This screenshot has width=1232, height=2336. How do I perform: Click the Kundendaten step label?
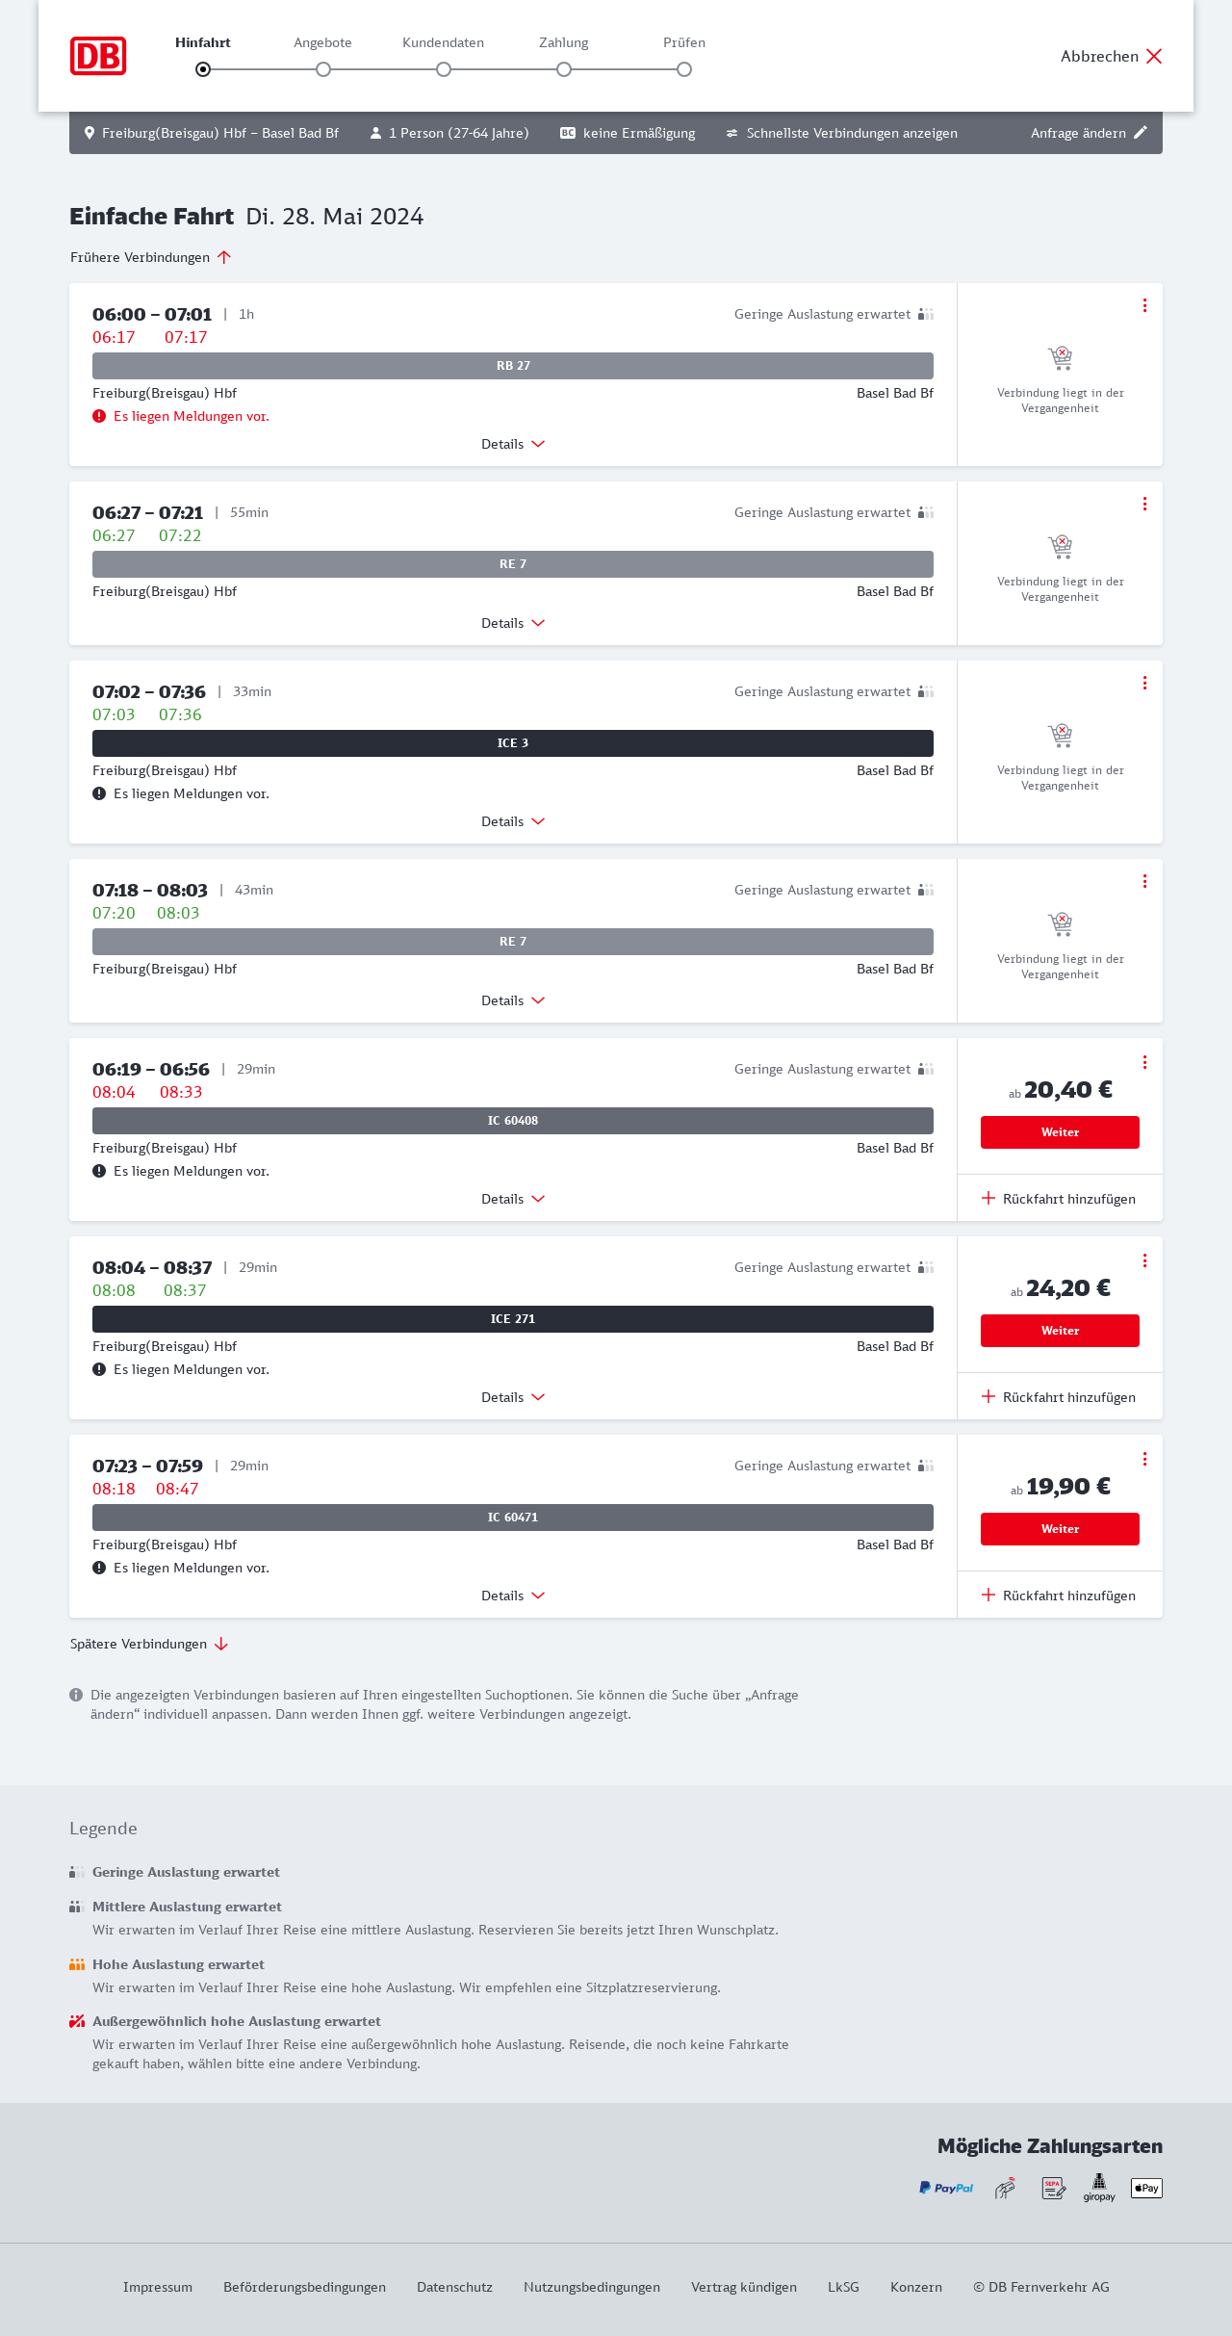pyautogui.click(x=443, y=42)
